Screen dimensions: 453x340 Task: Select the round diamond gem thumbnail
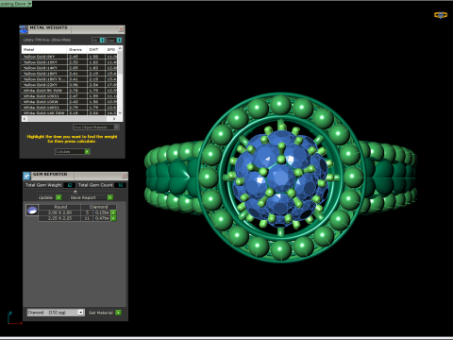[x=32, y=210]
